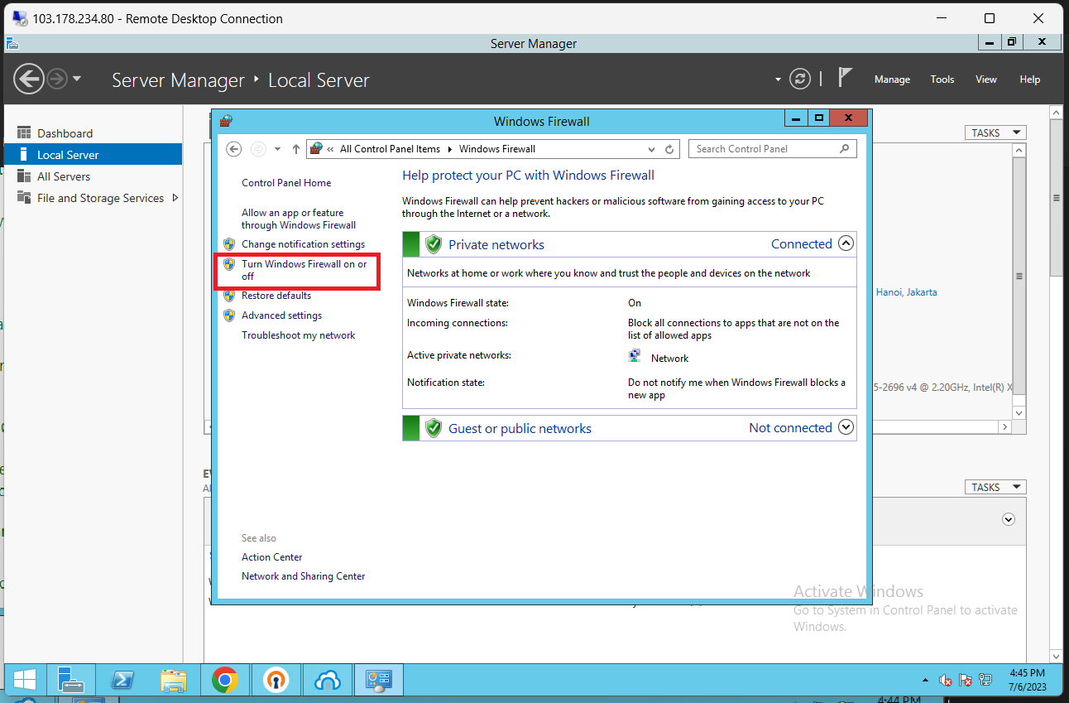Click the Private networks heading
This screenshot has width=1069, height=703.
(x=496, y=244)
